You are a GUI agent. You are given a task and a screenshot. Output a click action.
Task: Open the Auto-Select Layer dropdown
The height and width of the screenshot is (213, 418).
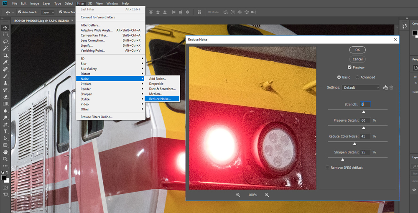pos(48,12)
